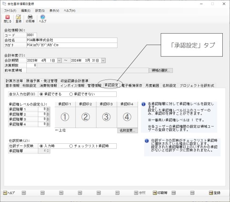The height and width of the screenshot is (202, 230).
Task: Click the F12 登録 function key button
Action: (215, 193)
